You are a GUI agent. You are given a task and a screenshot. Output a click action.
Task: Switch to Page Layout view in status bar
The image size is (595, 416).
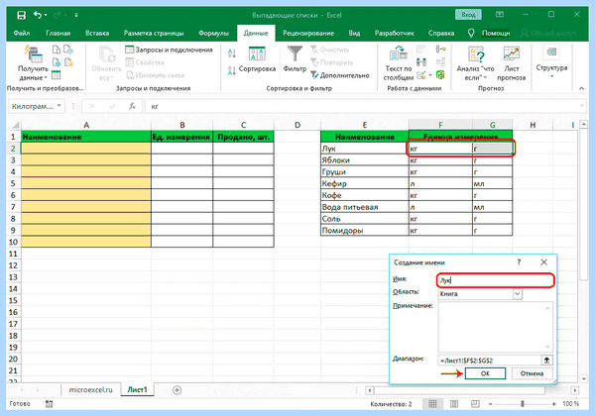454,404
